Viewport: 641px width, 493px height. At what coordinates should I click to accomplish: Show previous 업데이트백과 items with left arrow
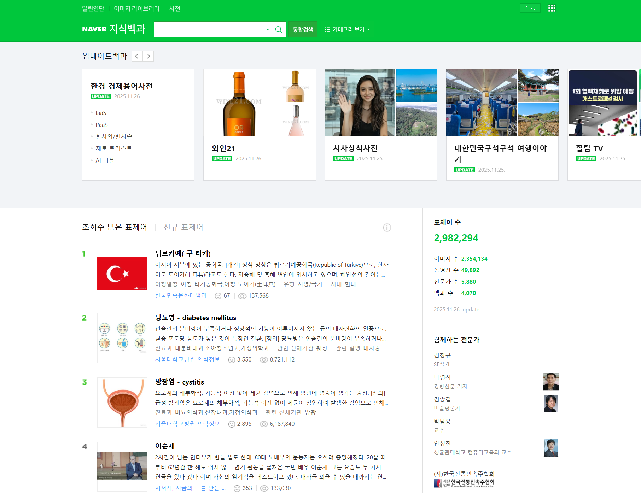(137, 56)
